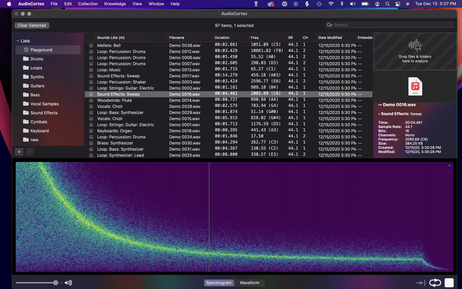Open search options dropdown magnifier

[x=330, y=25]
